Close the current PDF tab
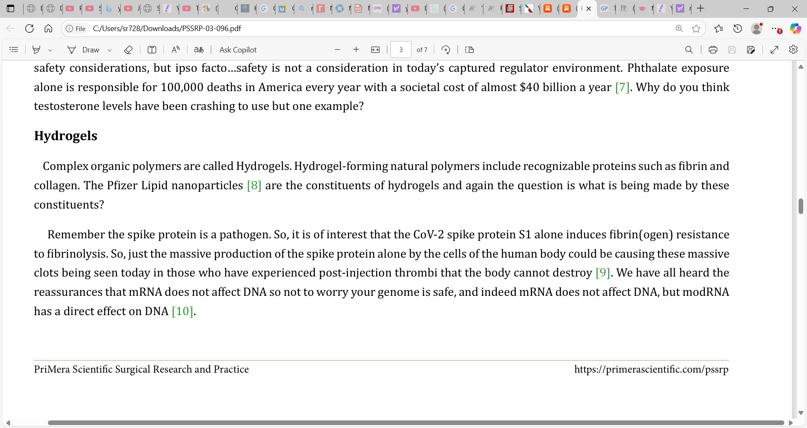Screen dimensions: 807x428 tap(589, 8)
